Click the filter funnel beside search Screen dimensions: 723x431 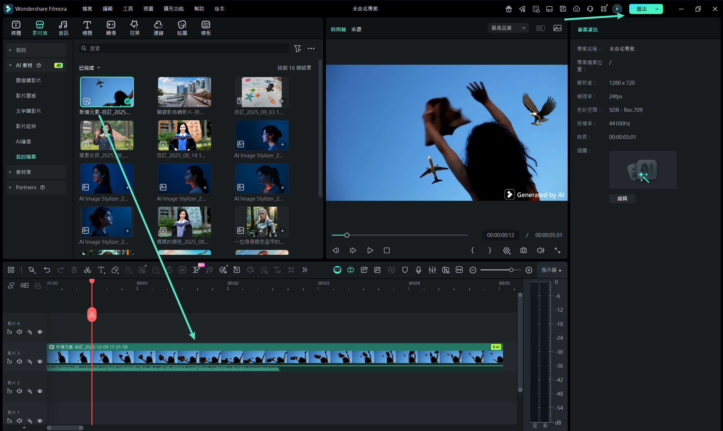pyautogui.click(x=297, y=49)
